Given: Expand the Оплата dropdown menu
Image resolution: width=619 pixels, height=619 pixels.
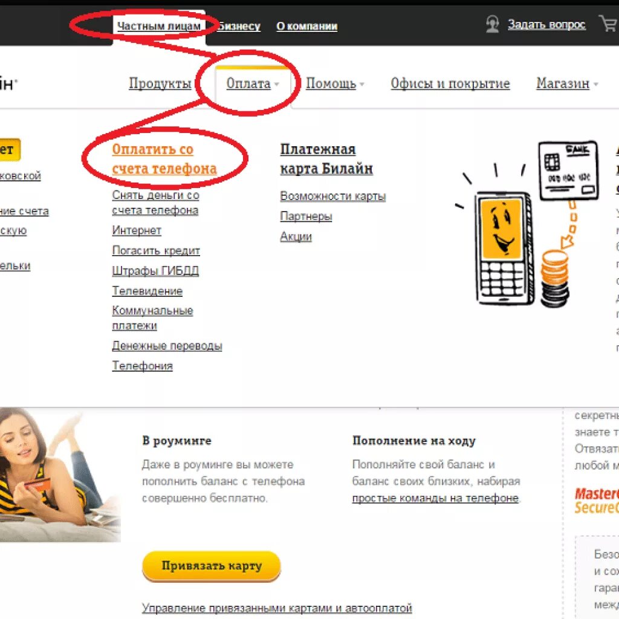Looking at the screenshot, I should (253, 83).
